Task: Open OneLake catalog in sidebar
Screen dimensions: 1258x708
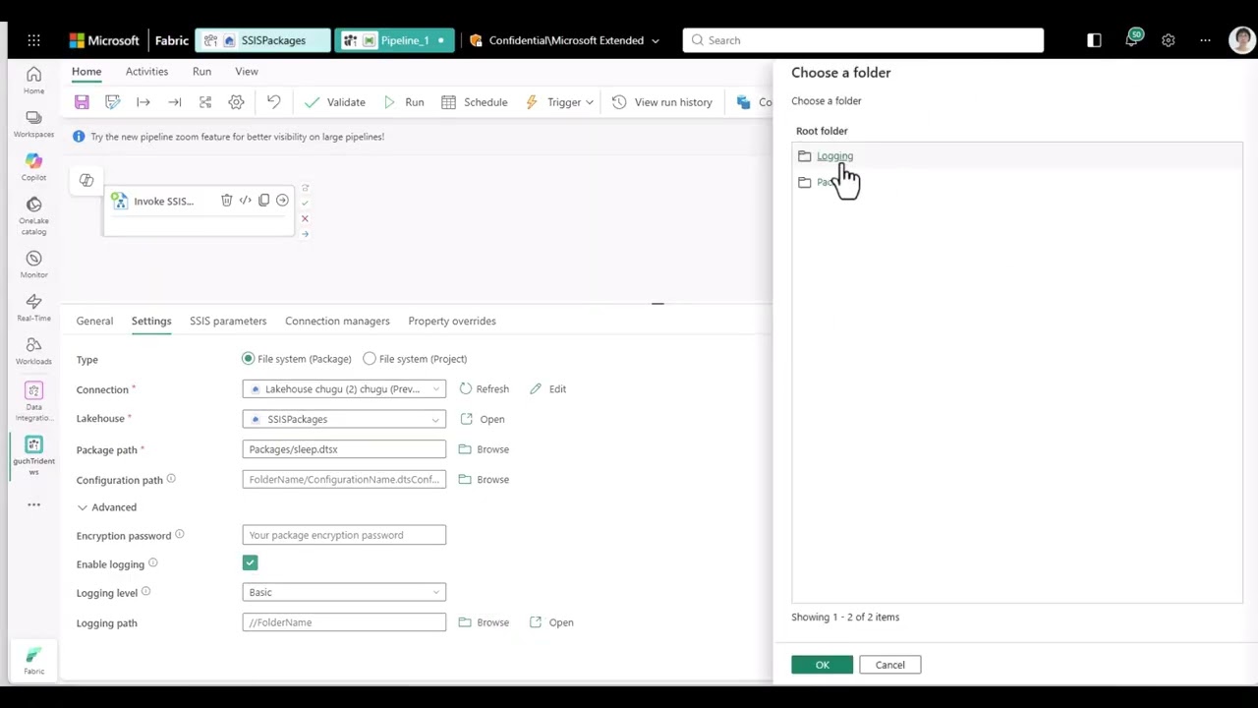Action: click(33, 215)
